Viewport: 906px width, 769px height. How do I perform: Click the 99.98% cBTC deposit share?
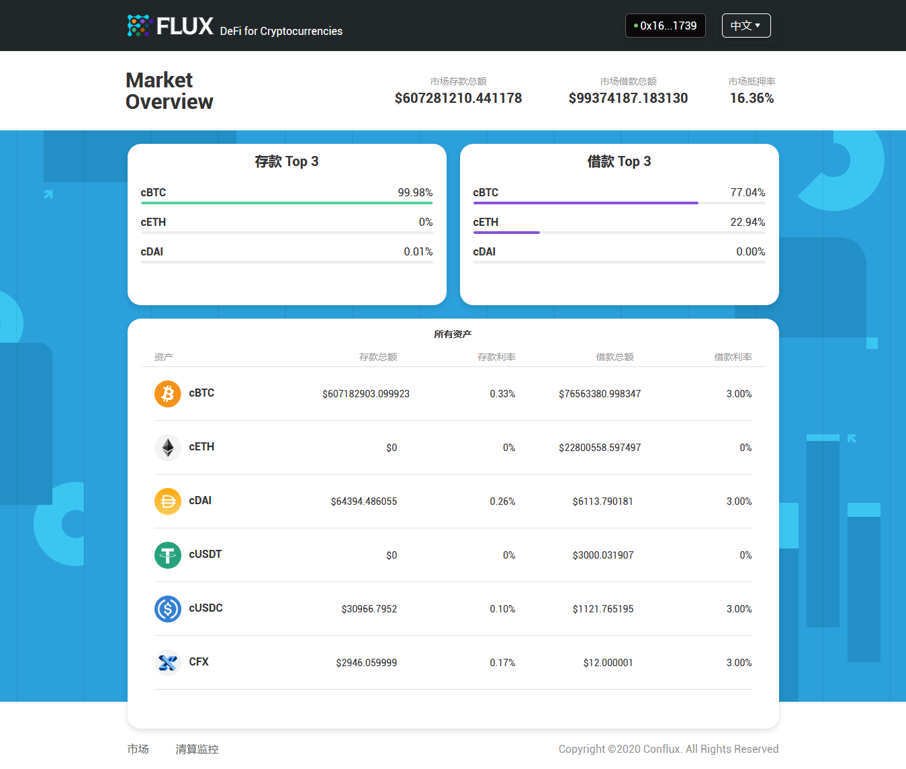(415, 192)
